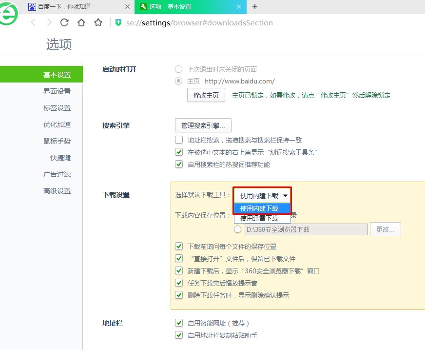Open a new tab with plus icon
The width and height of the screenshot is (425, 350).
tap(255, 7)
